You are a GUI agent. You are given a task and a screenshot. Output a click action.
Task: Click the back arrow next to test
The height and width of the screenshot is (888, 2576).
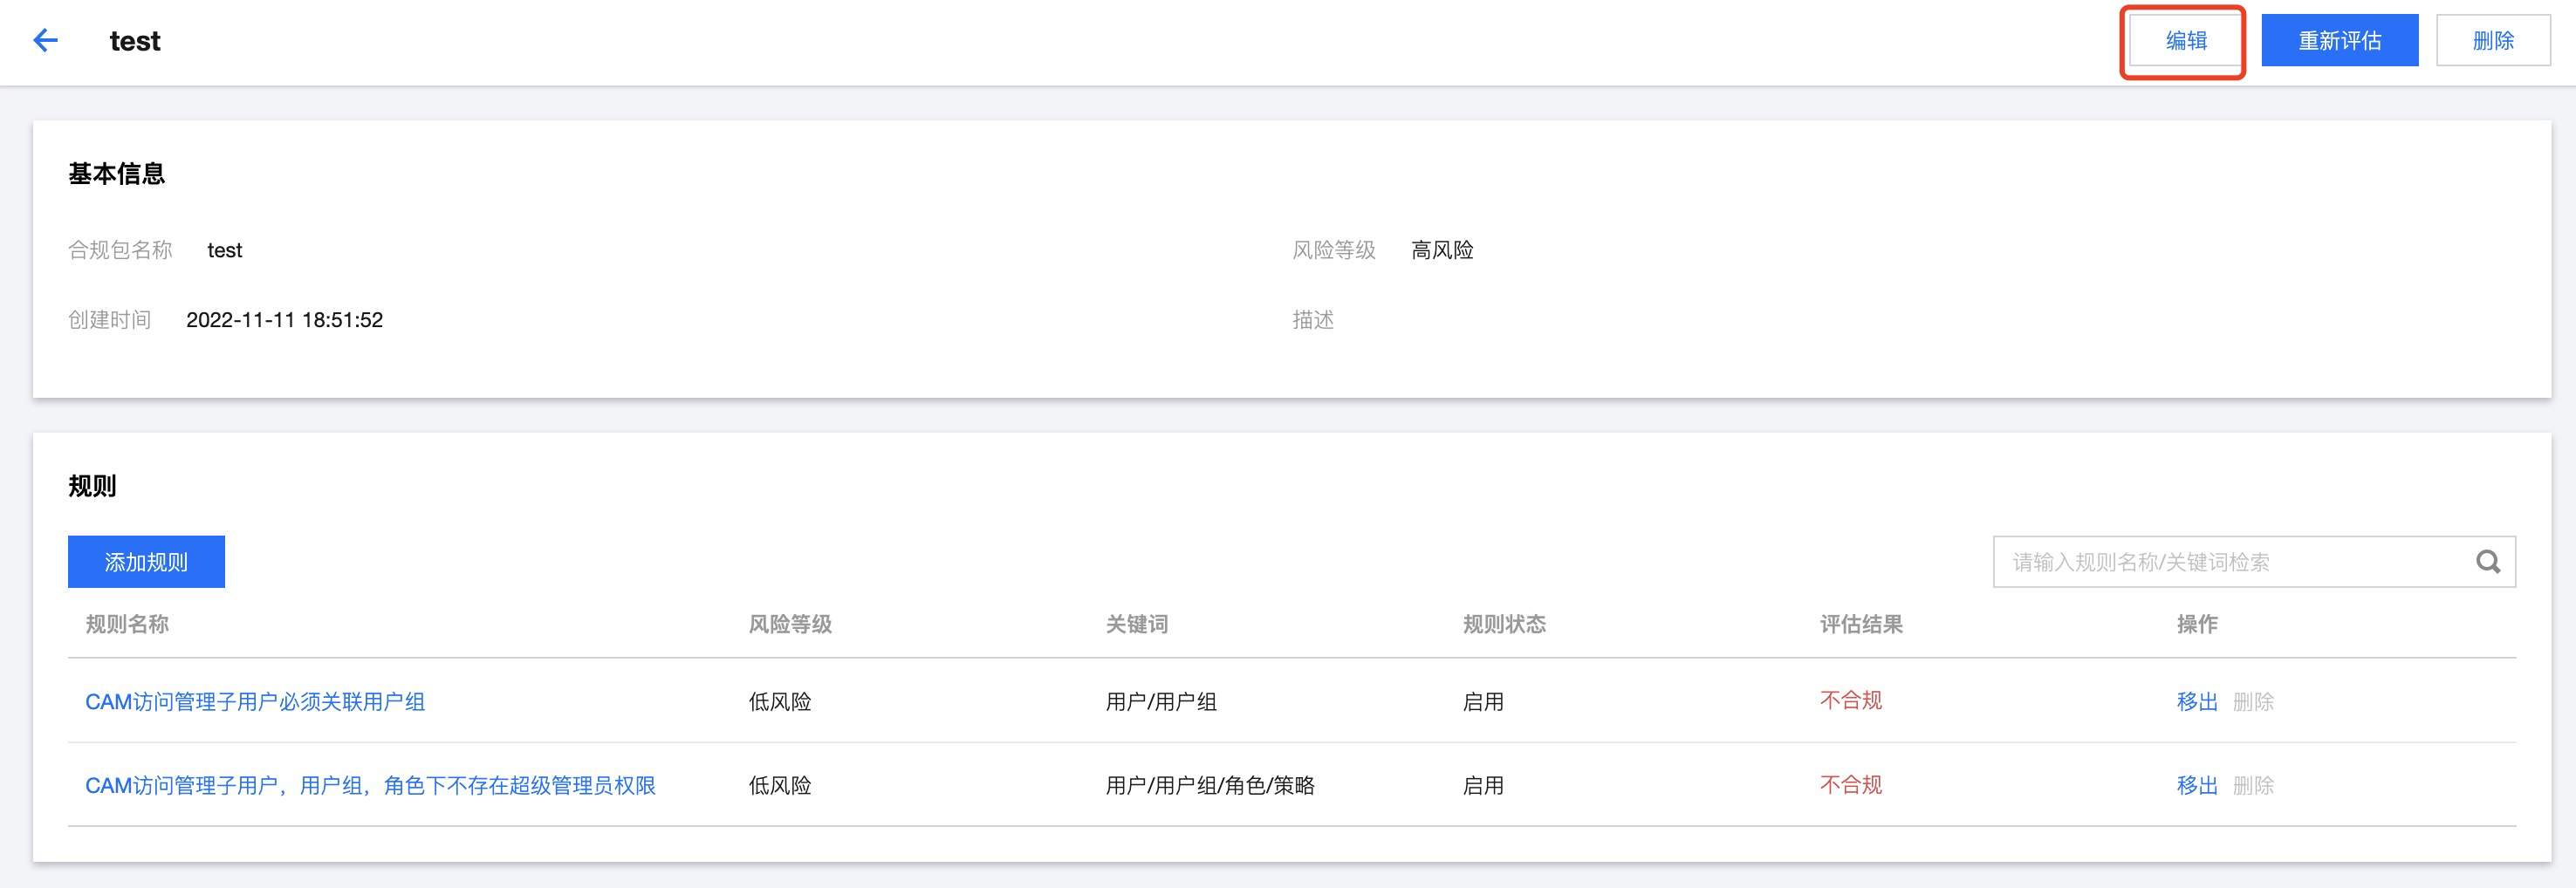click(46, 40)
